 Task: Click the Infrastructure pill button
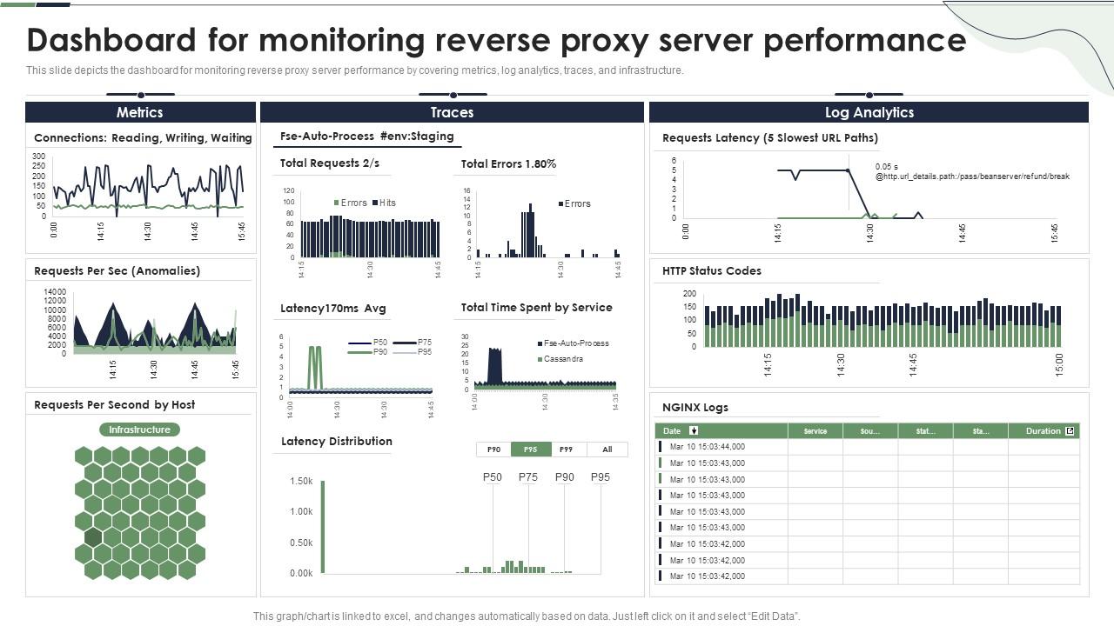tap(139, 430)
